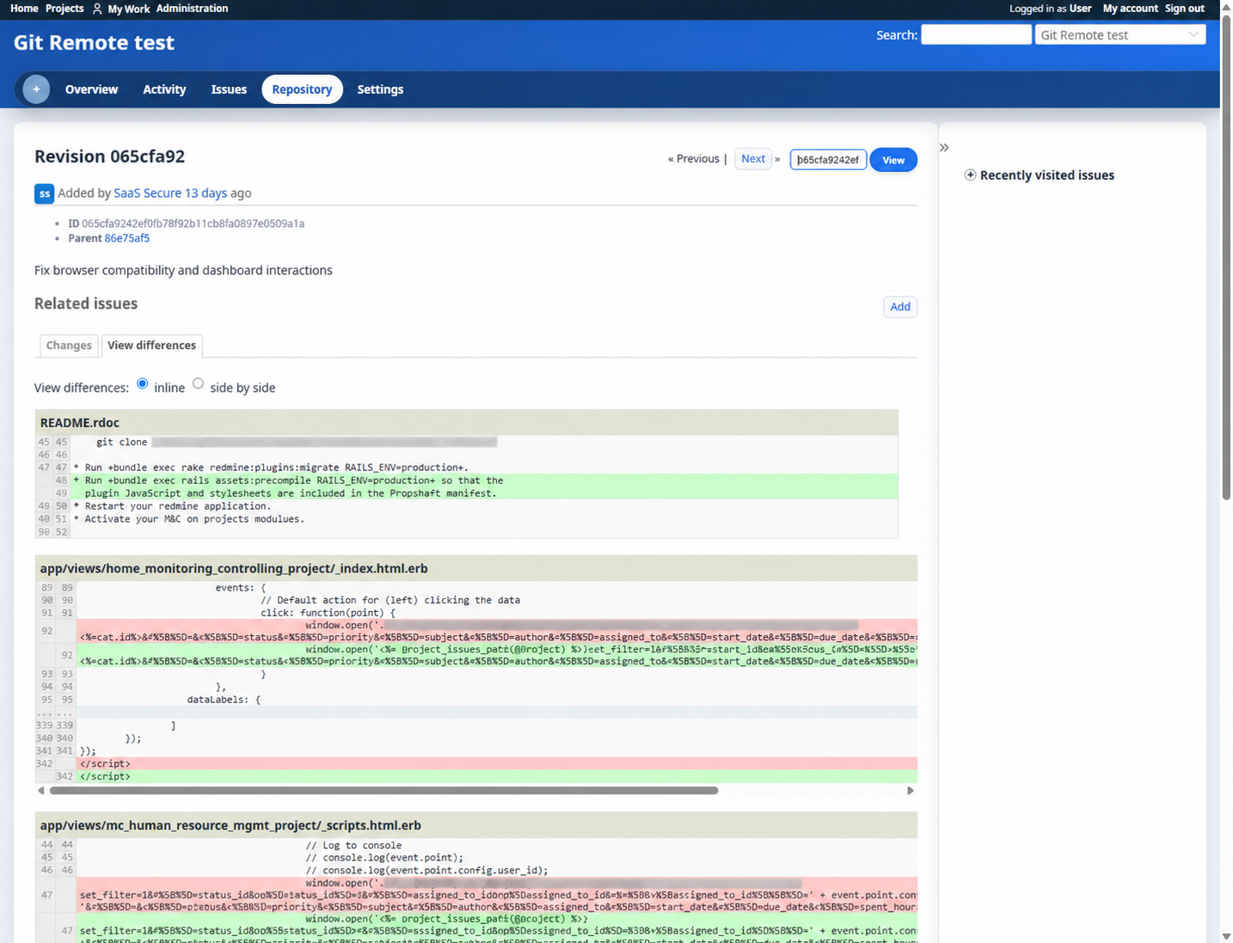Expand Recently visited issues plus icon
This screenshot has height=943, width=1233.
click(x=970, y=175)
